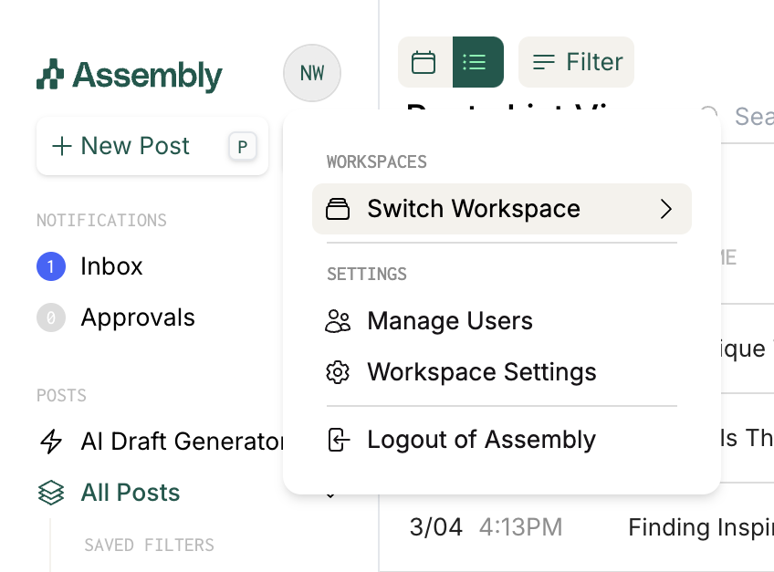Click the AI Draft Generator lightning icon
This screenshot has width=774, height=572.
pyautogui.click(x=51, y=442)
